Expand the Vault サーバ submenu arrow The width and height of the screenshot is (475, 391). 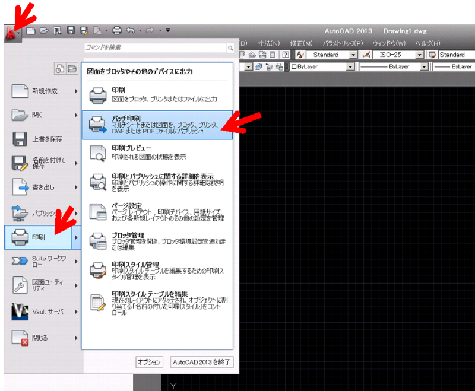coord(77,311)
